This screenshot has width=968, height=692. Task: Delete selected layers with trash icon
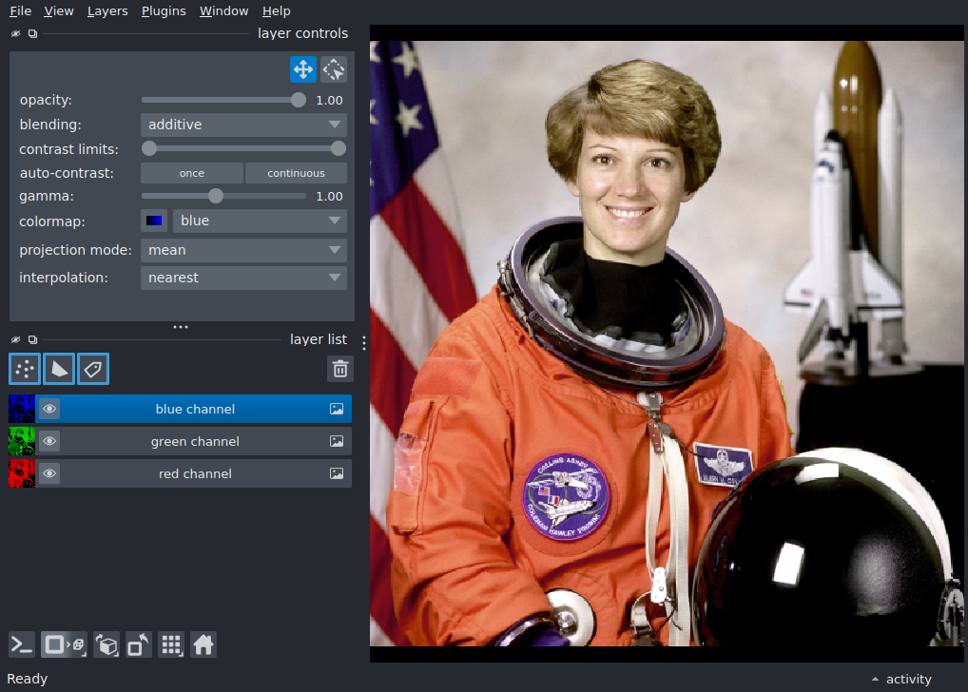[x=340, y=369]
